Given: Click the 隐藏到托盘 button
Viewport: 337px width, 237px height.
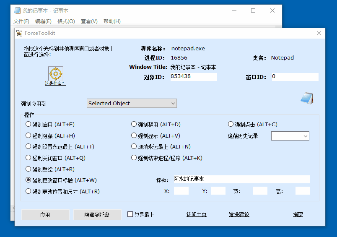Looking at the screenshot, I should (x=97, y=215).
